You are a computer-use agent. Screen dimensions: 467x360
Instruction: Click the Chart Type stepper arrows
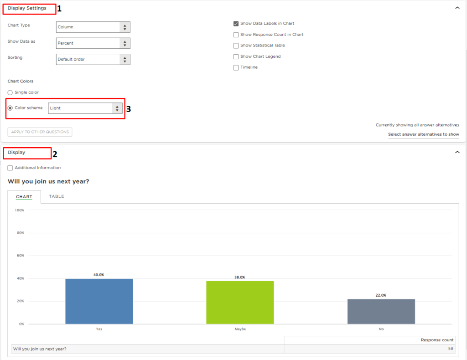pos(125,27)
